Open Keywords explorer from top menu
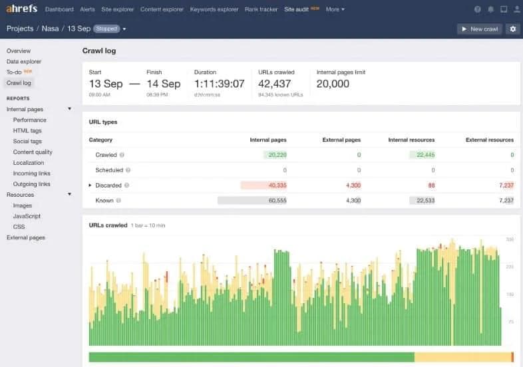Viewport: 523px width, 367px height. click(214, 9)
